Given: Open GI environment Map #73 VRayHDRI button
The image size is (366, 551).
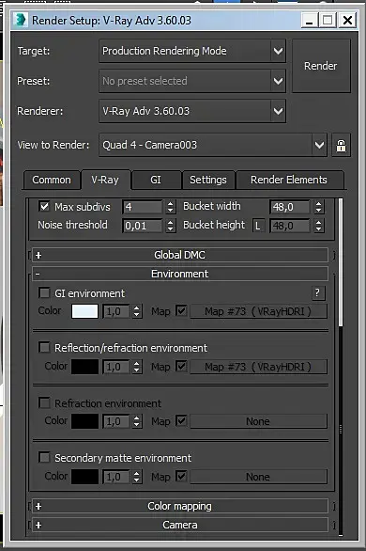Looking at the screenshot, I should 258,311.
